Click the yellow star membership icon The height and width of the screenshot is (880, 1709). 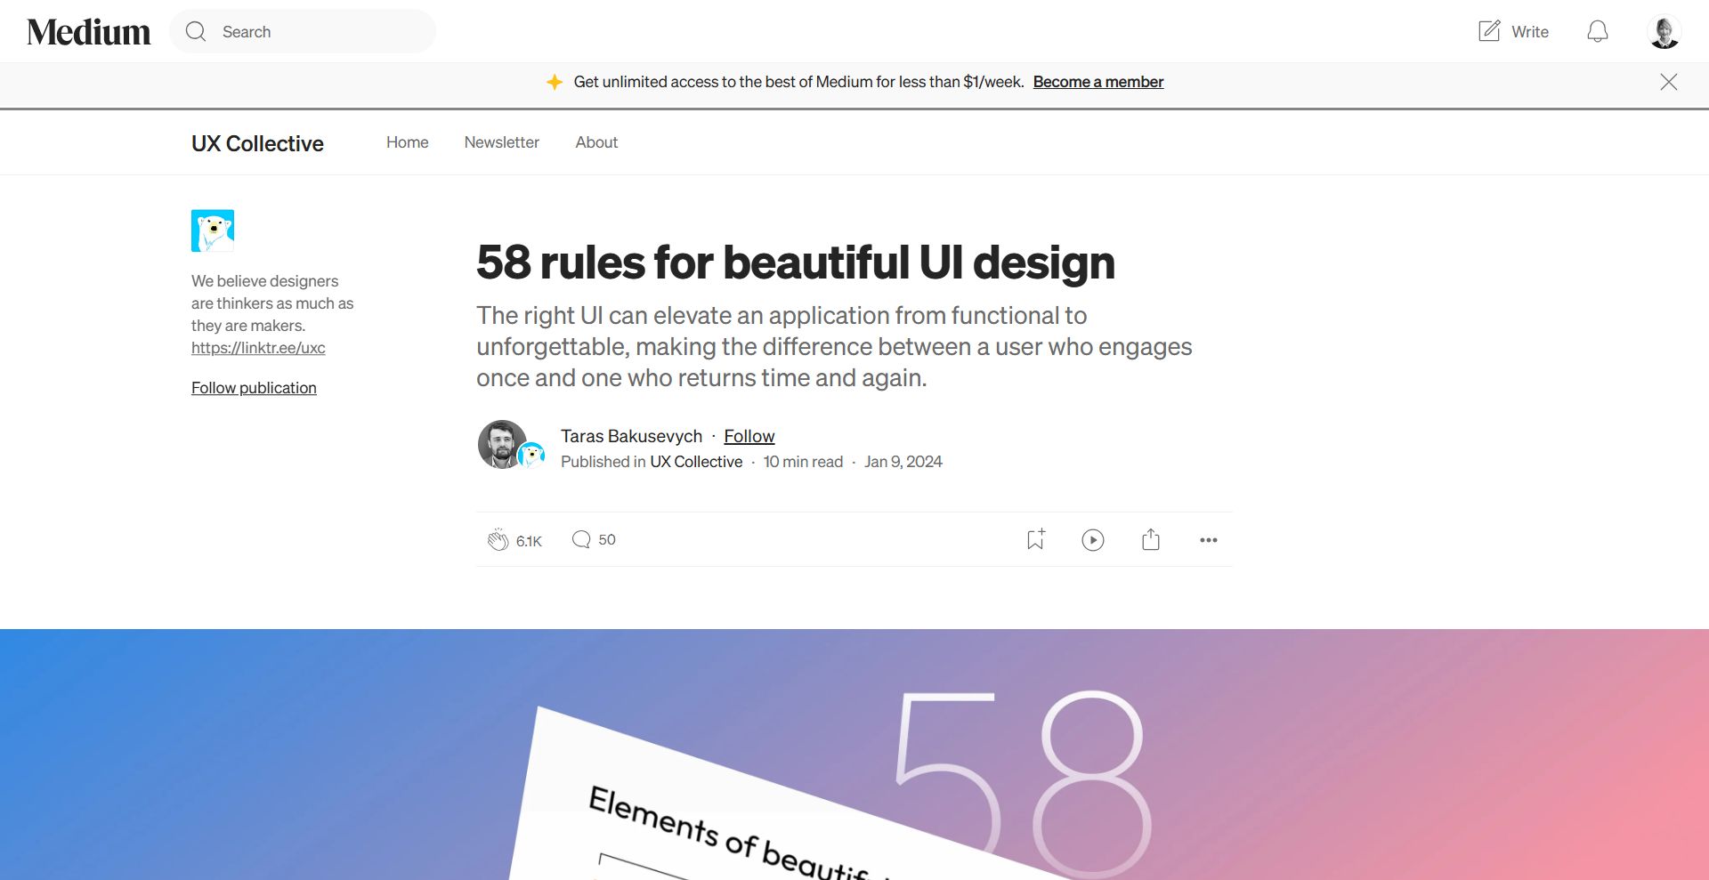point(555,82)
